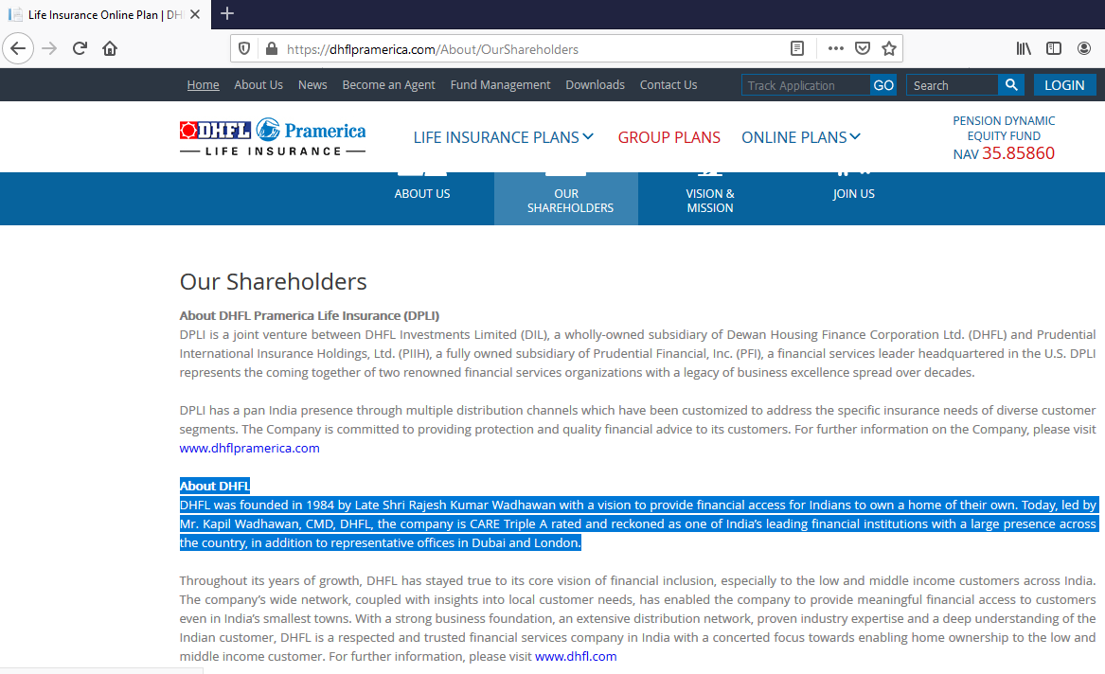This screenshot has width=1105, height=674.
Task: Toggle reader view icon in address bar
Action: click(797, 48)
